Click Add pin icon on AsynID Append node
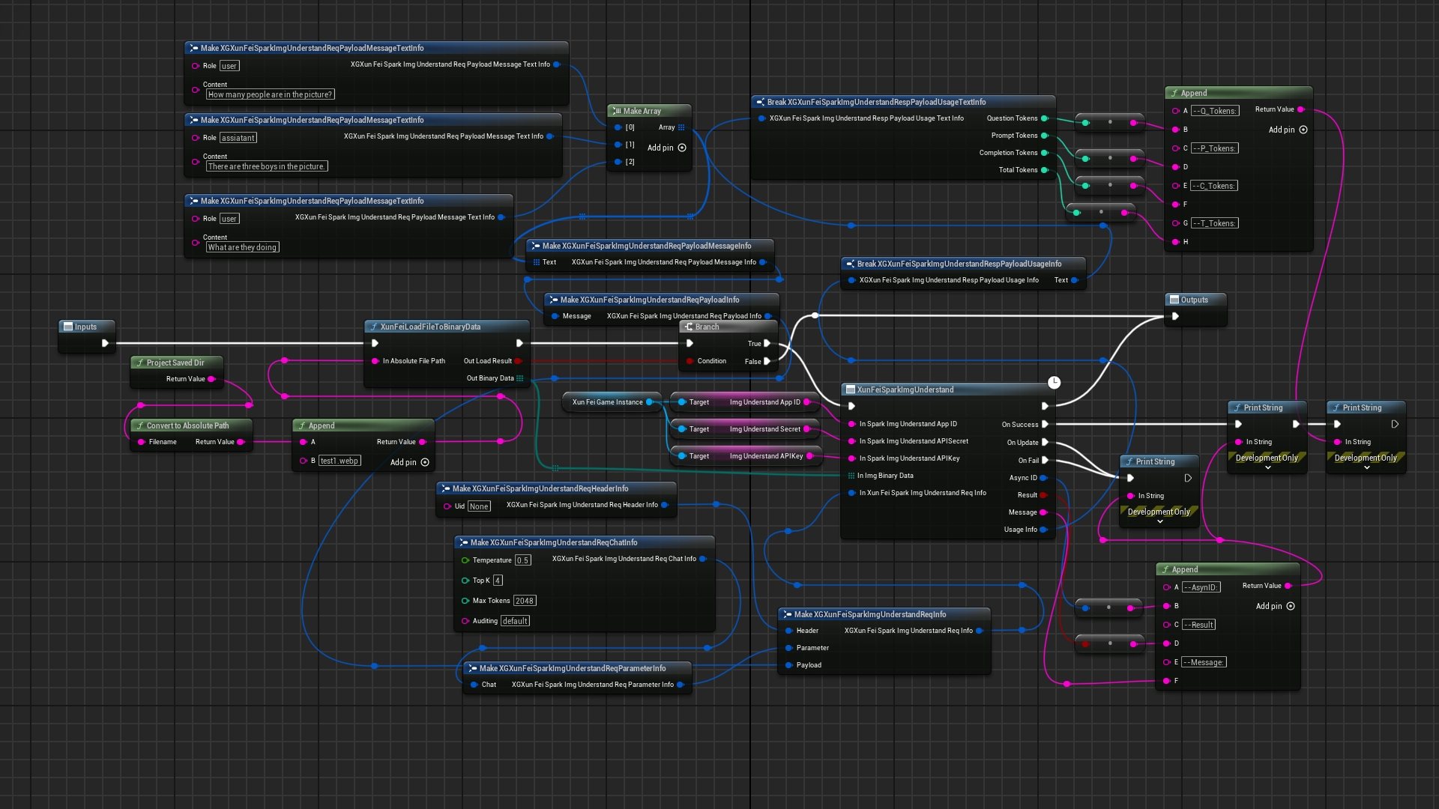Screen dimensions: 1439x809 (x=1291, y=606)
